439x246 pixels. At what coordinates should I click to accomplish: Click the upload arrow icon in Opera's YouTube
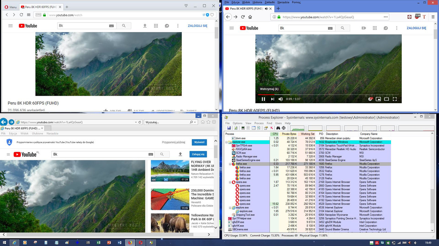pos(145,26)
